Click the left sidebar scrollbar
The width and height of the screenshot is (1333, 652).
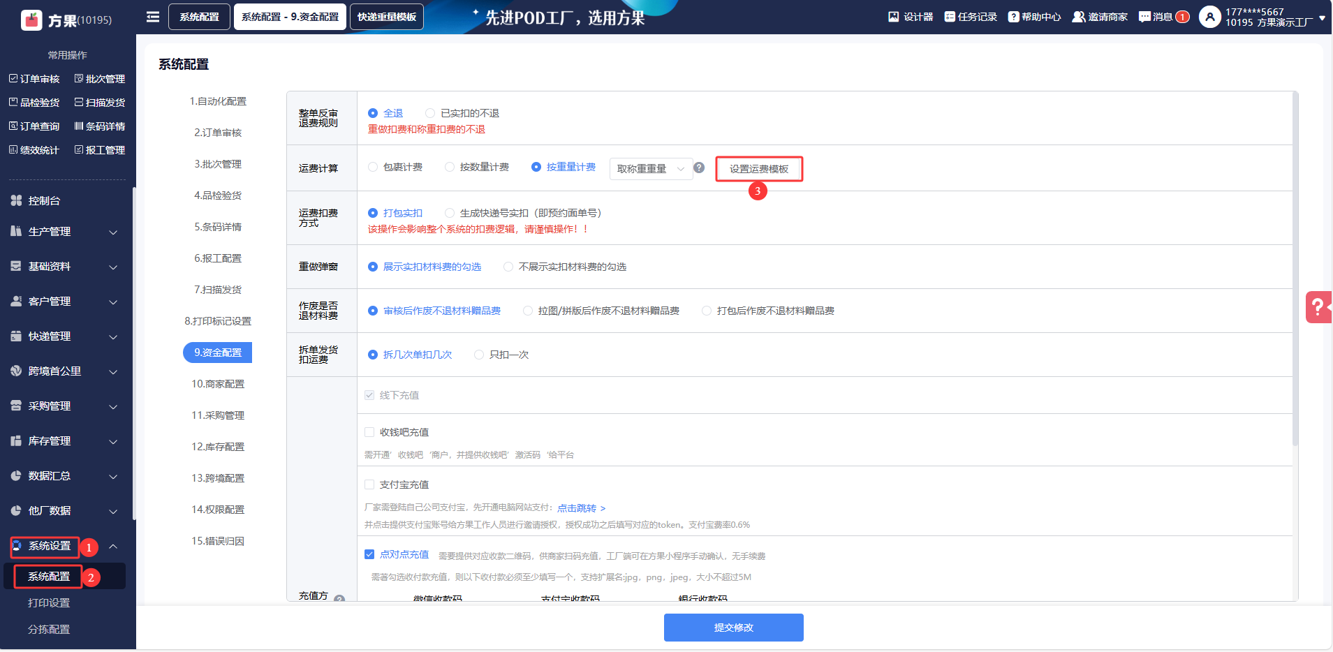point(134,353)
